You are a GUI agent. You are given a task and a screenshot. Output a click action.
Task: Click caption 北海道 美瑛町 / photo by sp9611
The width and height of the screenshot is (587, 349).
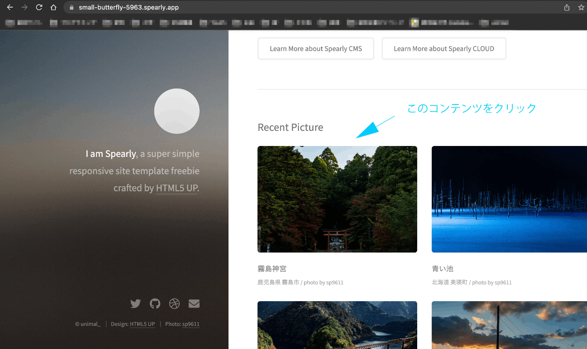(x=472, y=283)
